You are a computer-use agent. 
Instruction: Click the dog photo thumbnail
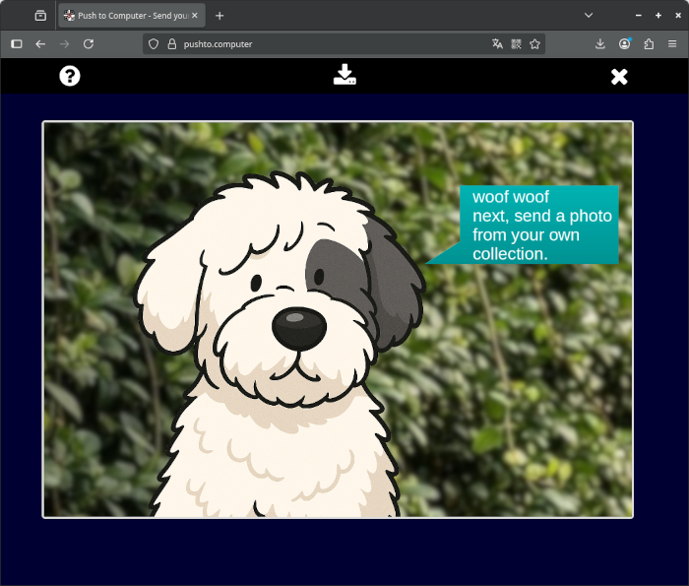[x=338, y=320]
